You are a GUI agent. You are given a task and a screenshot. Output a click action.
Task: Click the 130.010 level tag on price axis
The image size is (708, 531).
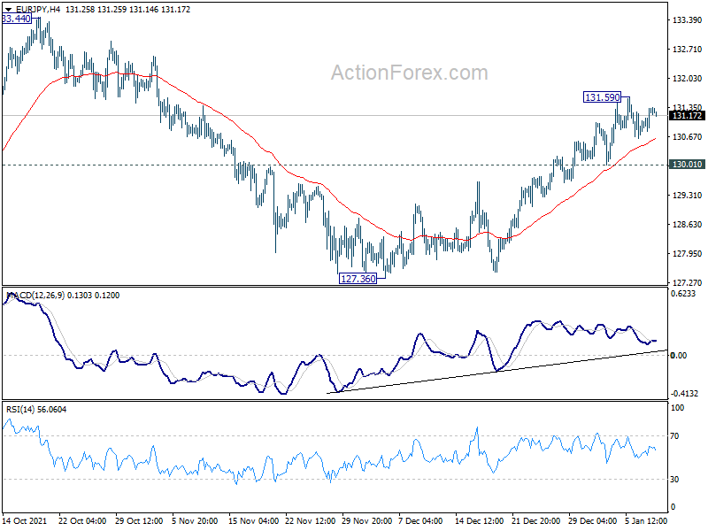click(687, 165)
